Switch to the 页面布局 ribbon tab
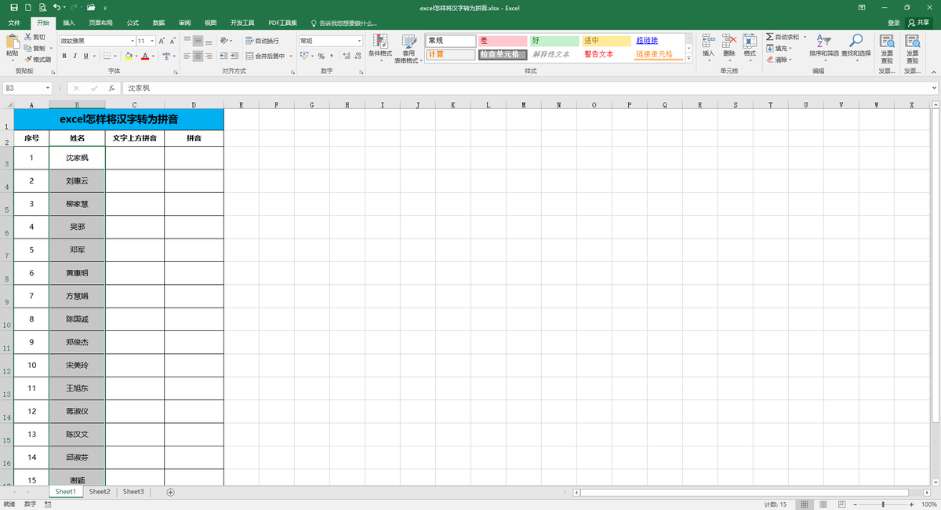 [x=100, y=23]
